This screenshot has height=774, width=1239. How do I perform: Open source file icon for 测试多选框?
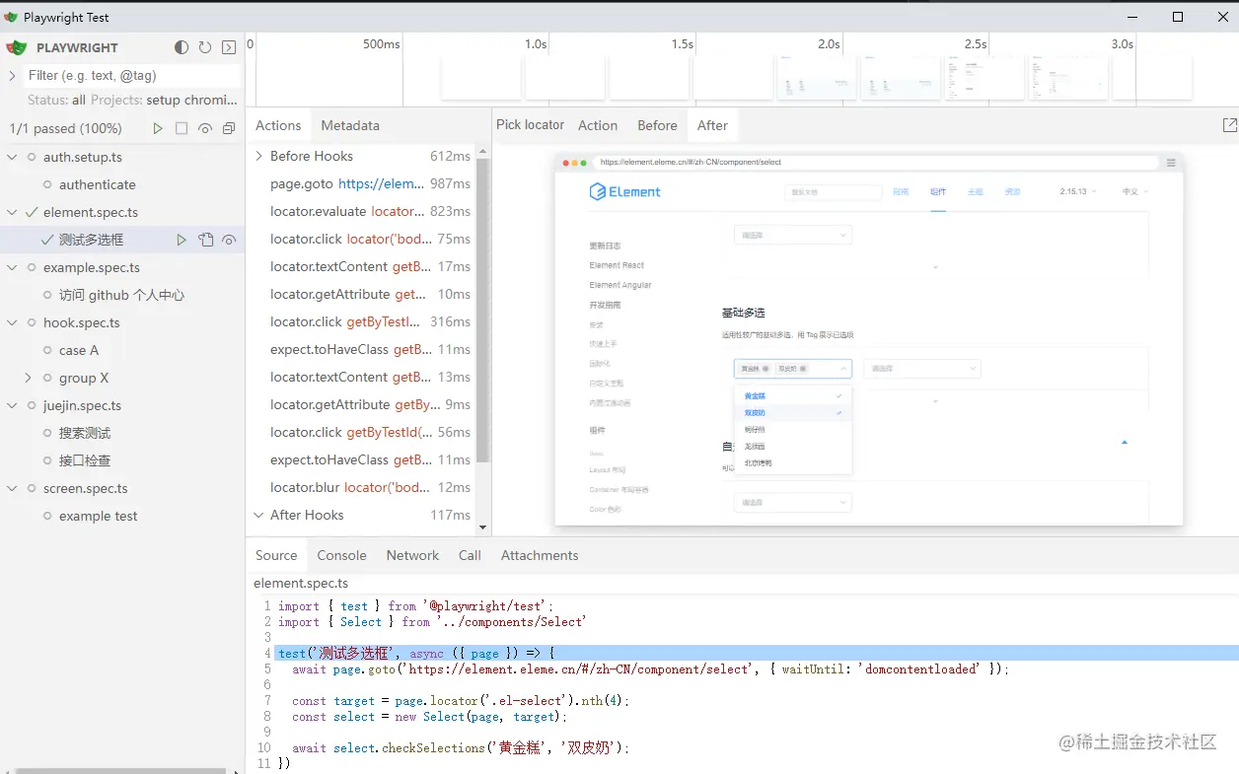click(205, 240)
